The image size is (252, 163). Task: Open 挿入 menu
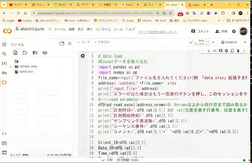(x=90, y=29)
